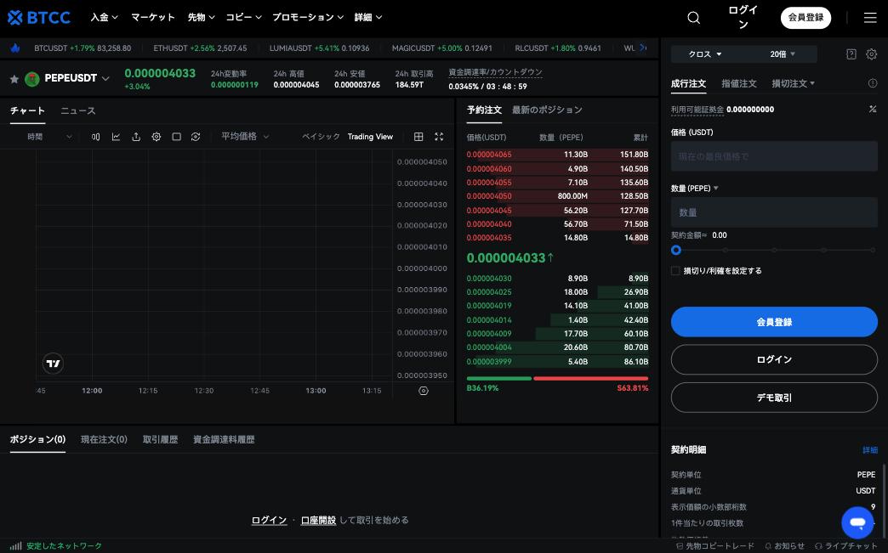Open the マーケット menu item
This screenshot has height=553, width=888.
(153, 18)
